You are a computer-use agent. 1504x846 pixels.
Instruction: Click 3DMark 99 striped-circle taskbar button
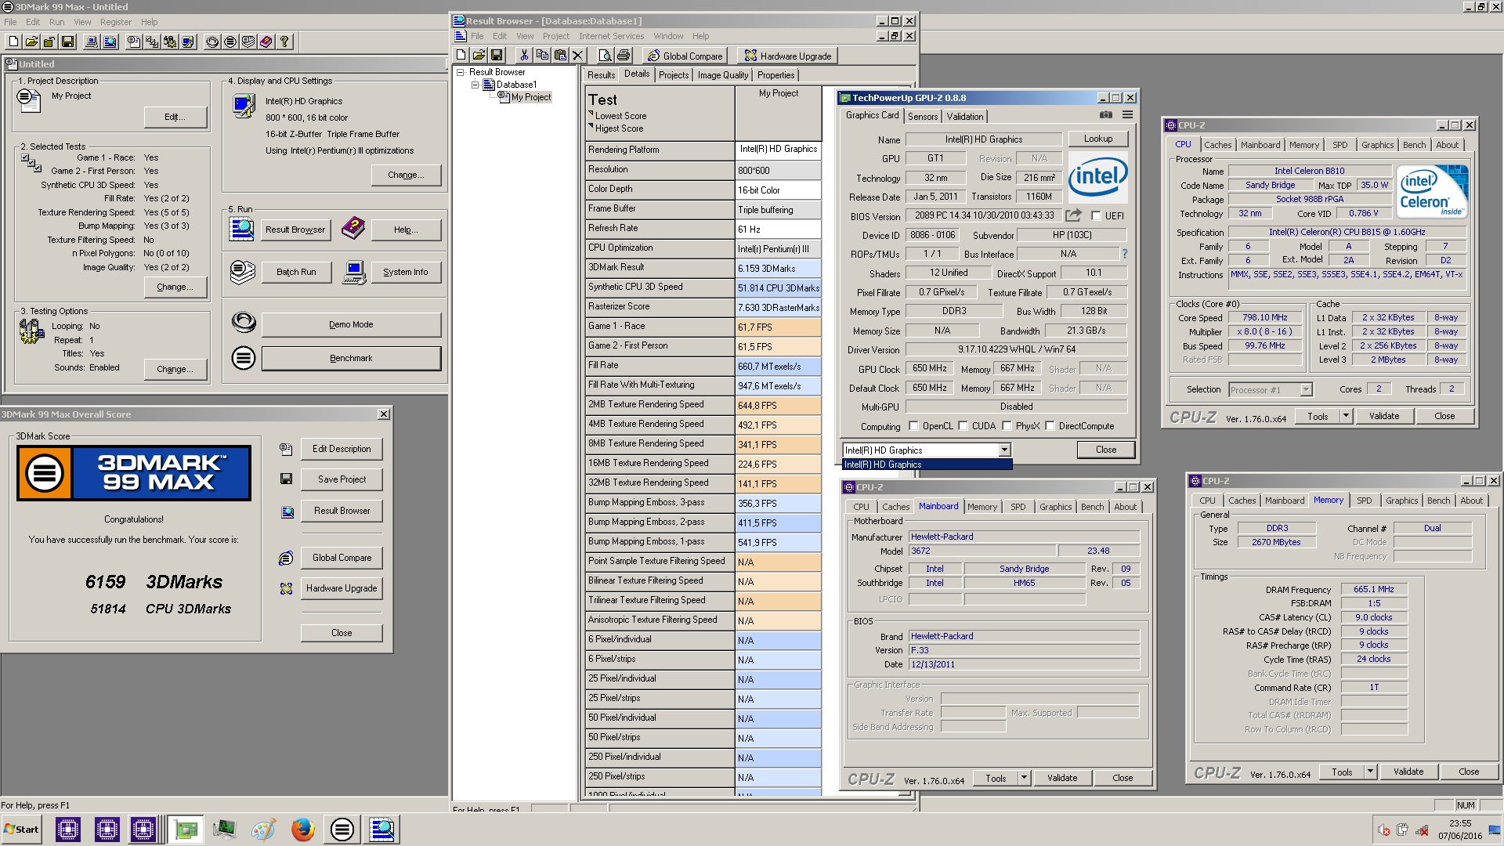click(x=342, y=829)
